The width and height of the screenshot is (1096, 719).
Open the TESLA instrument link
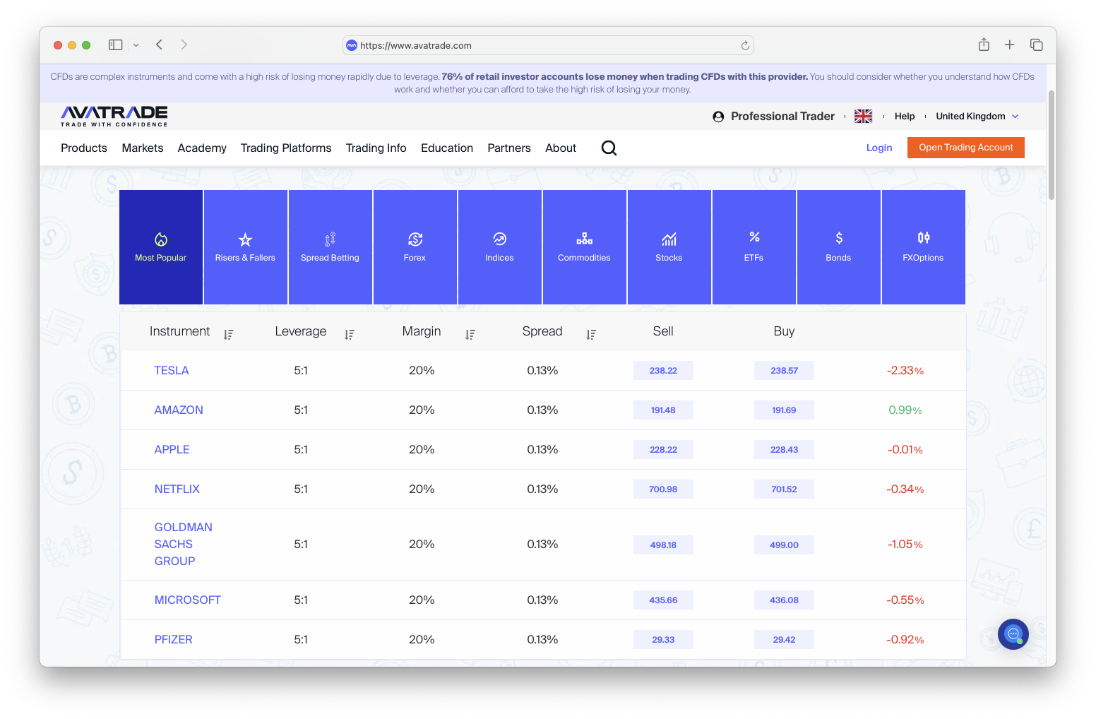[x=172, y=371]
